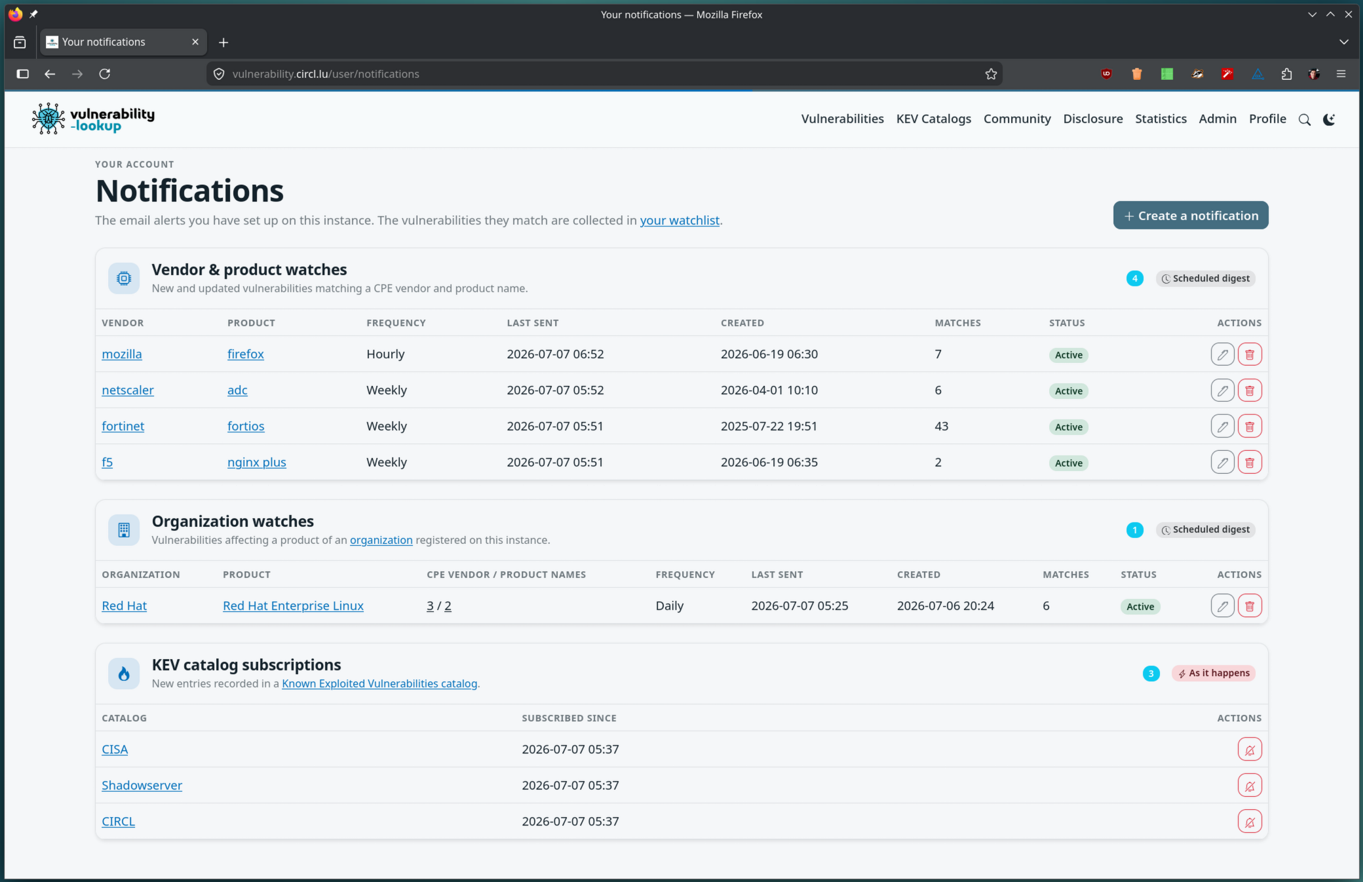Delete the mozilla firefox watch
1363x882 pixels.
tap(1250, 355)
